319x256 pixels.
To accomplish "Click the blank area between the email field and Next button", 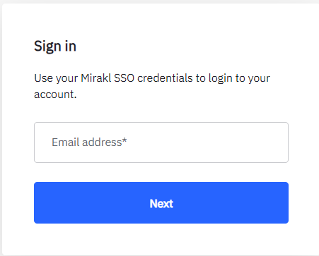I will (161, 172).
